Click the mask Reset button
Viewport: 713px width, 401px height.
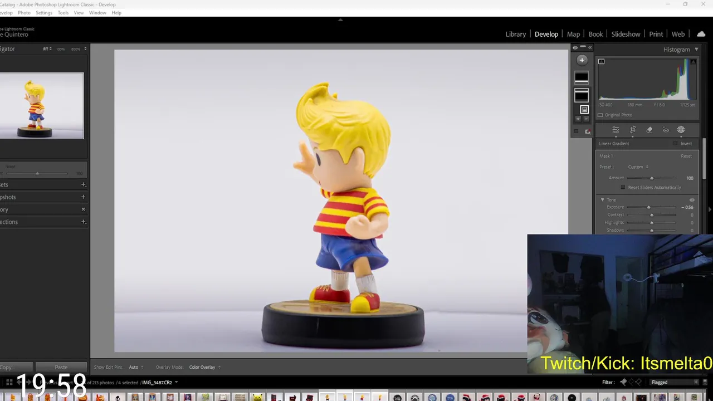click(686, 156)
